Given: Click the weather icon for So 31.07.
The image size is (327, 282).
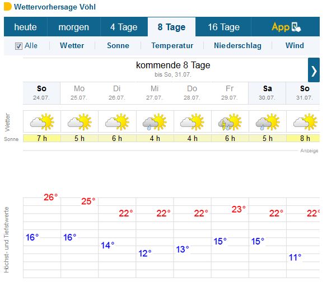Looking at the screenshot, I should point(305,122).
